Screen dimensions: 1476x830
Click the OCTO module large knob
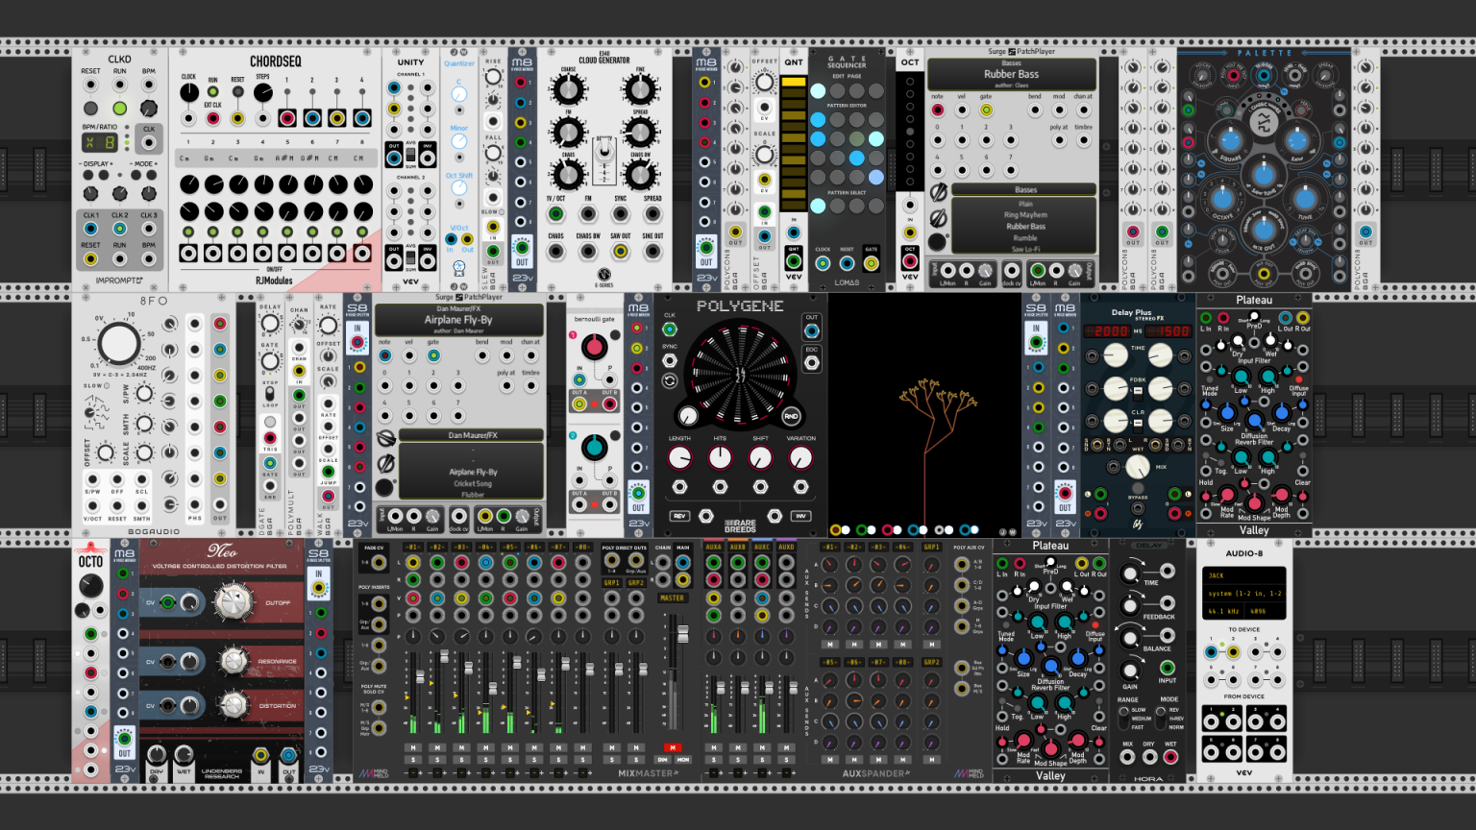(x=90, y=585)
